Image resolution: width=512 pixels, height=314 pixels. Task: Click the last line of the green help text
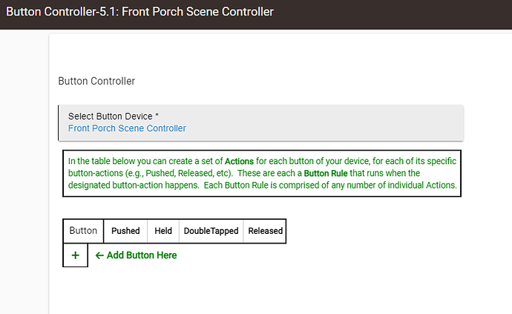pos(262,186)
